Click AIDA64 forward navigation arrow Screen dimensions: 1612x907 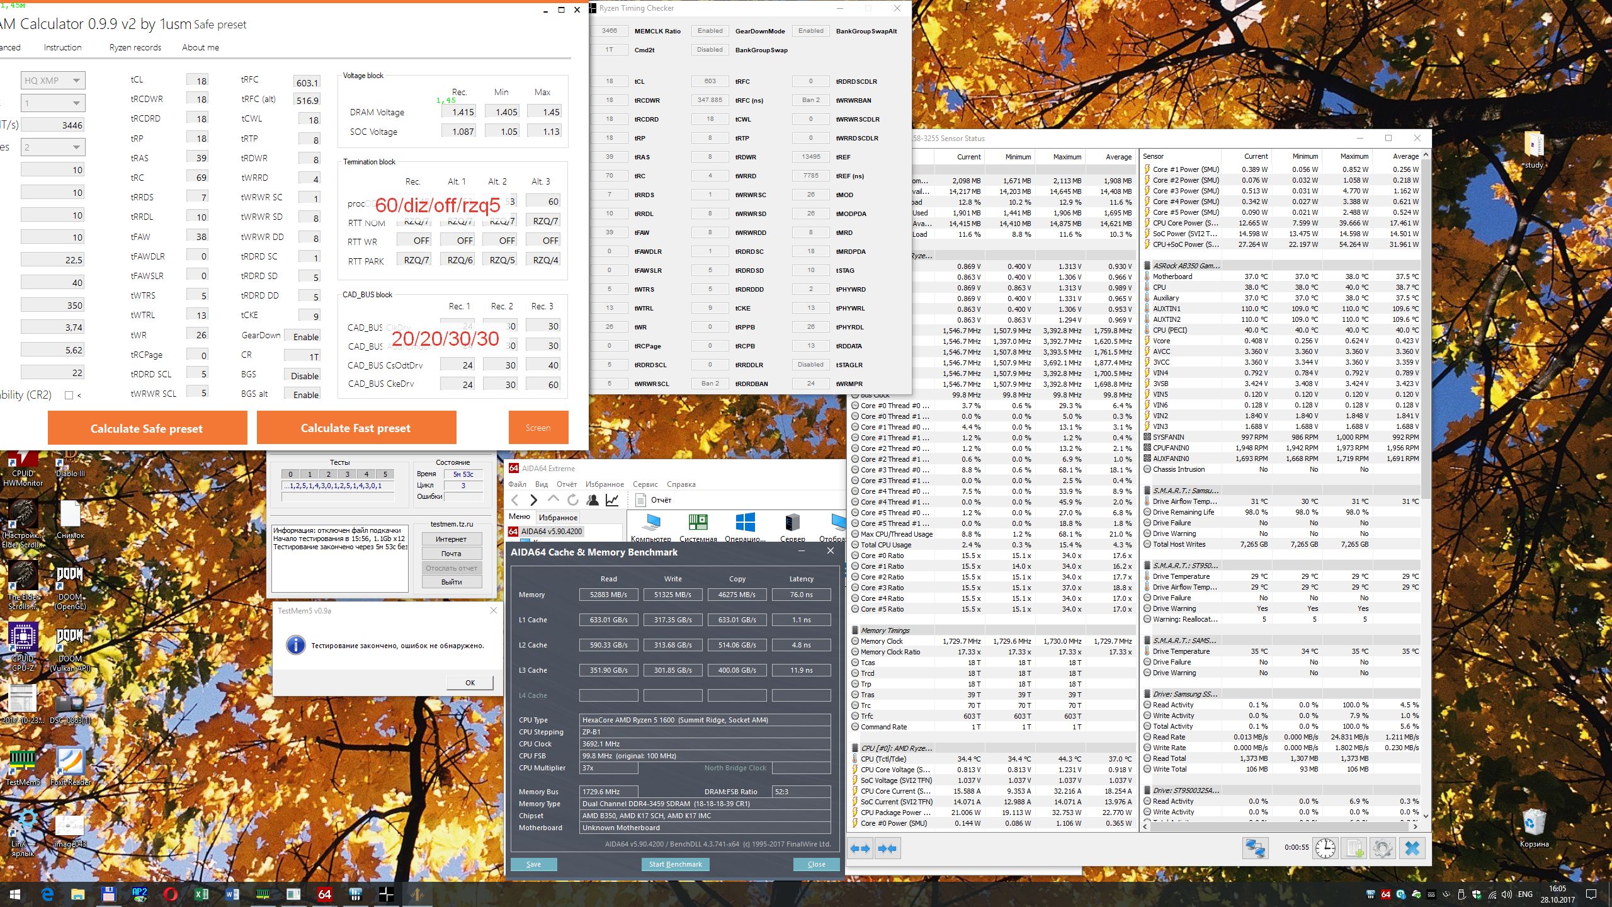coord(534,500)
